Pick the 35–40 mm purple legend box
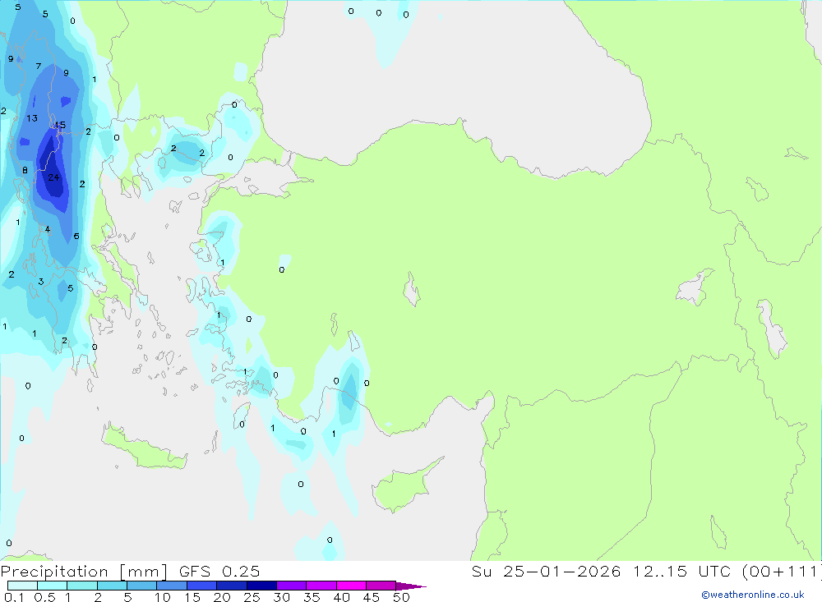The width and height of the screenshot is (822, 602). [321, 586]
